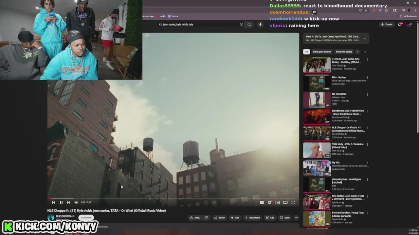Image resolution: width=419 pixels, height=235 pixels.
Task: Open the My Mix playlist title
Action: click(x=336, y=162)
